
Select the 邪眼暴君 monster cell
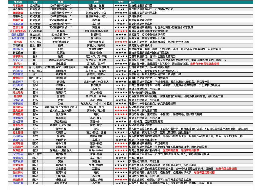[x=61, y=71]
